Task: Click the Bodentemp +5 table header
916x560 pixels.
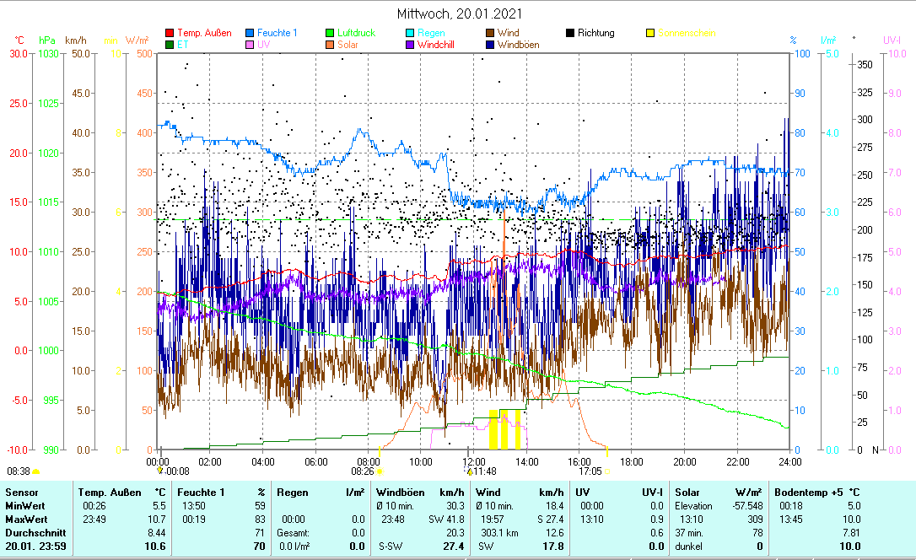Action: pyautogui.click(x=810, y=492)
